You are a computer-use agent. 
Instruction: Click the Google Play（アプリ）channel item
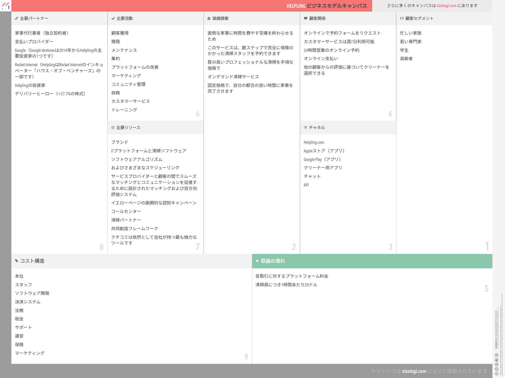pyautogui.click(x=322, y=159)
